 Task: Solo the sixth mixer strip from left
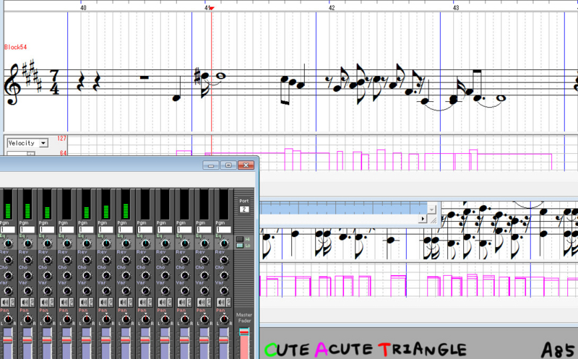(111, 302)
